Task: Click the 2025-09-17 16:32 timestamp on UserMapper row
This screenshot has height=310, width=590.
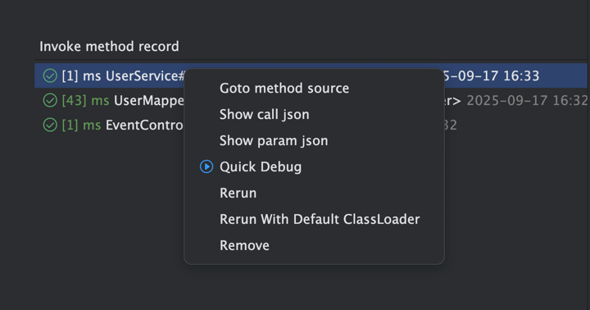Action: pyautogui.click(x=527, y=101)
